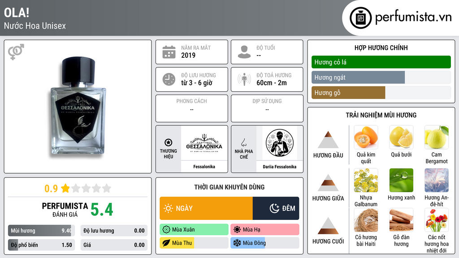Open the Dariia Fessalonika perfumer image

tap(280, 143)
